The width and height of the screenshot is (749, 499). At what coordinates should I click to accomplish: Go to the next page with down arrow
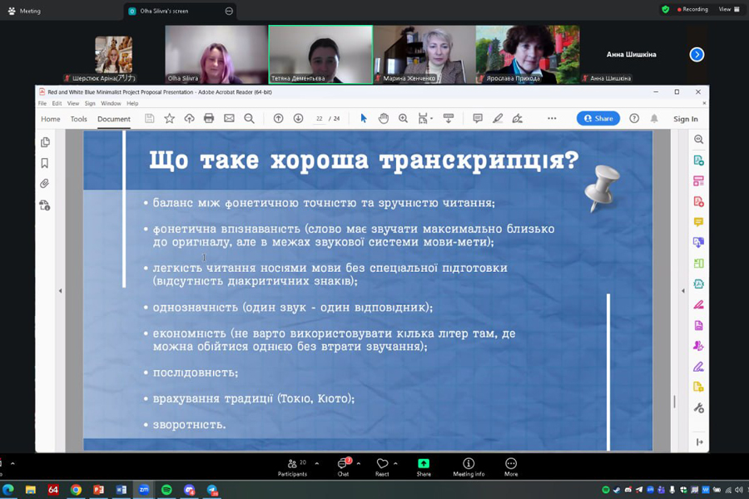click(x=298, y=119)
